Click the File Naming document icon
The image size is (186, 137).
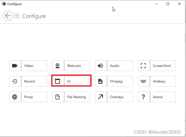(57, 97)
